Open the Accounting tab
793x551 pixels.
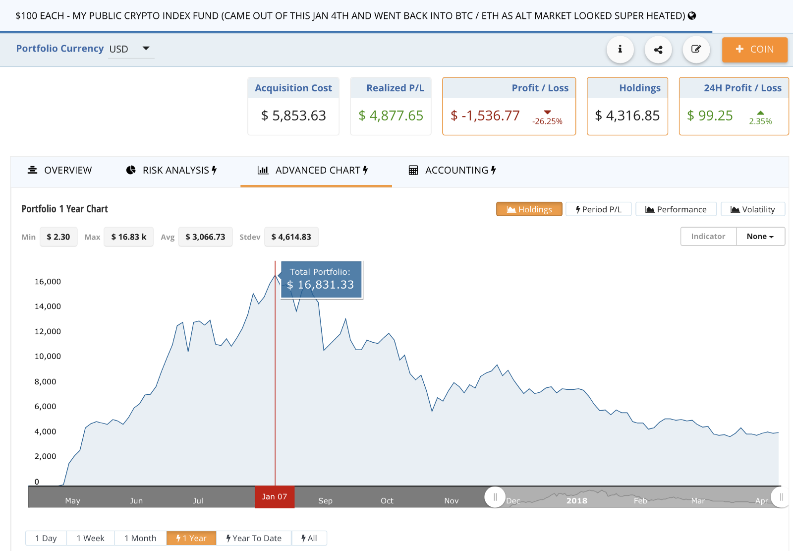452,171
